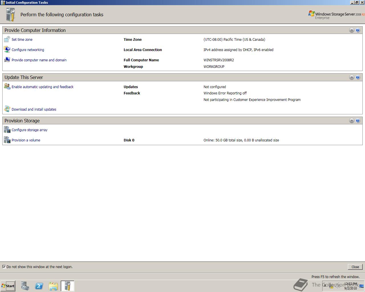This screenshot has height=292, width=365.
Task: Show hidden tray icons arrow
Action: (x=325, y=286)
